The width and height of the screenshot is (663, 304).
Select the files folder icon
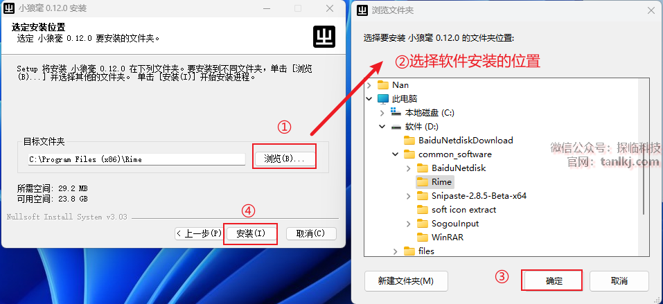click(x=409, y=251)
